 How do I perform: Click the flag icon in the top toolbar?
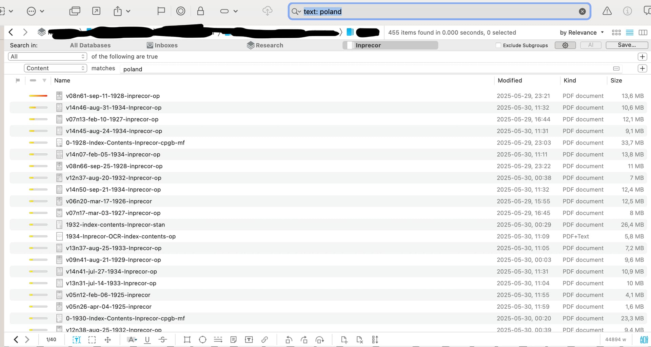click(x=161, y=11)
